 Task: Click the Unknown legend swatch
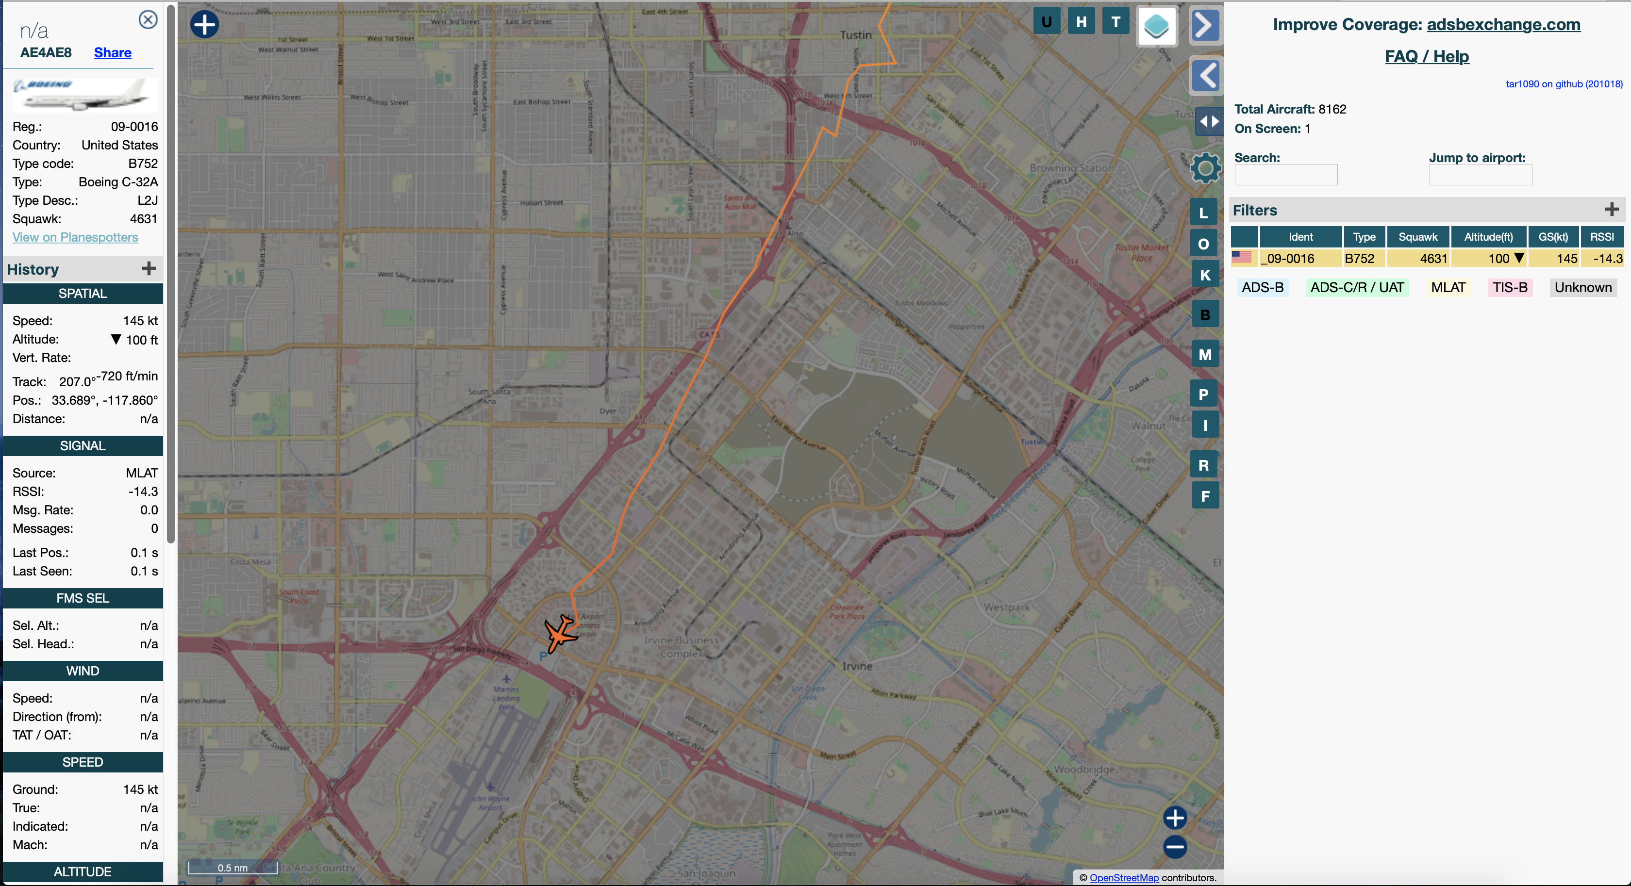coord(1583,287)
